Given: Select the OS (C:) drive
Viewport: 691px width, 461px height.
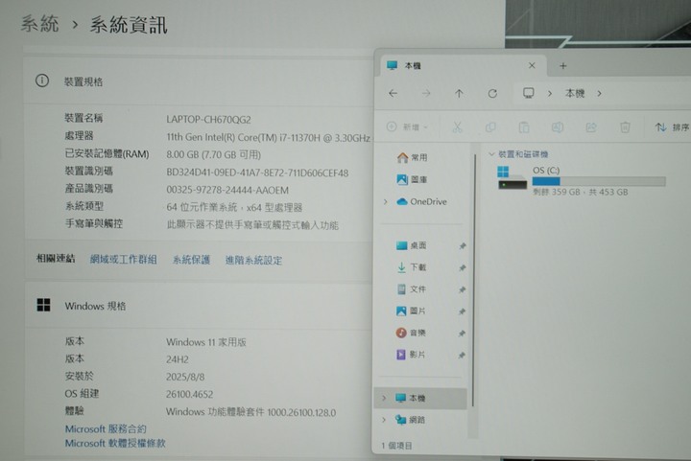Looking at the screenshot, I should [x=581, y=181].
